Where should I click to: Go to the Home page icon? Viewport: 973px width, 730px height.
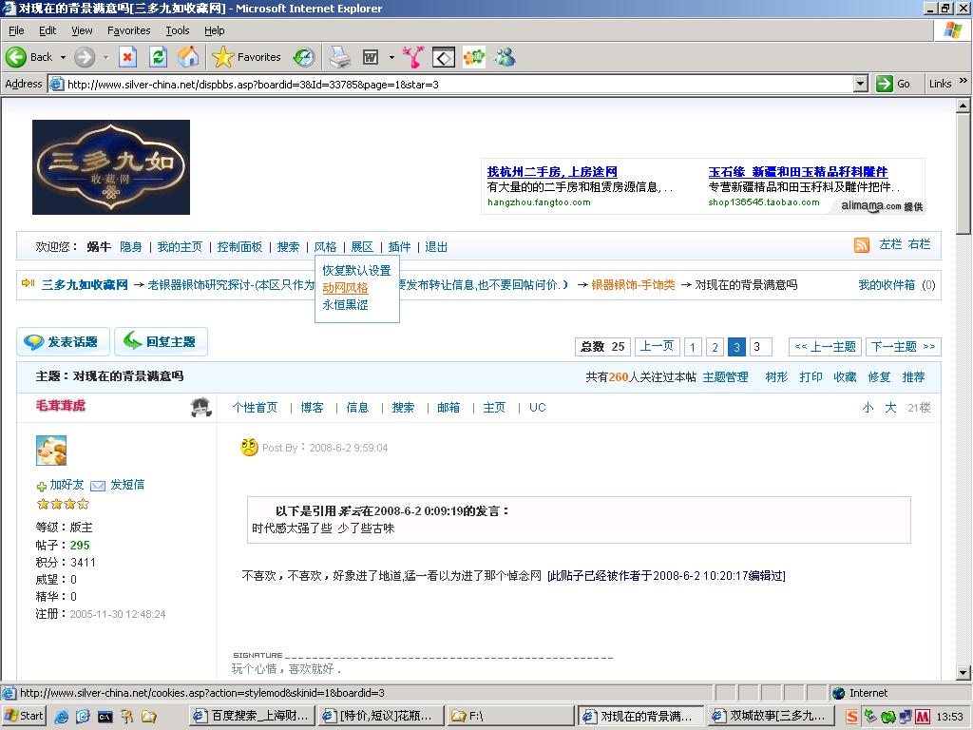(188, 57)
